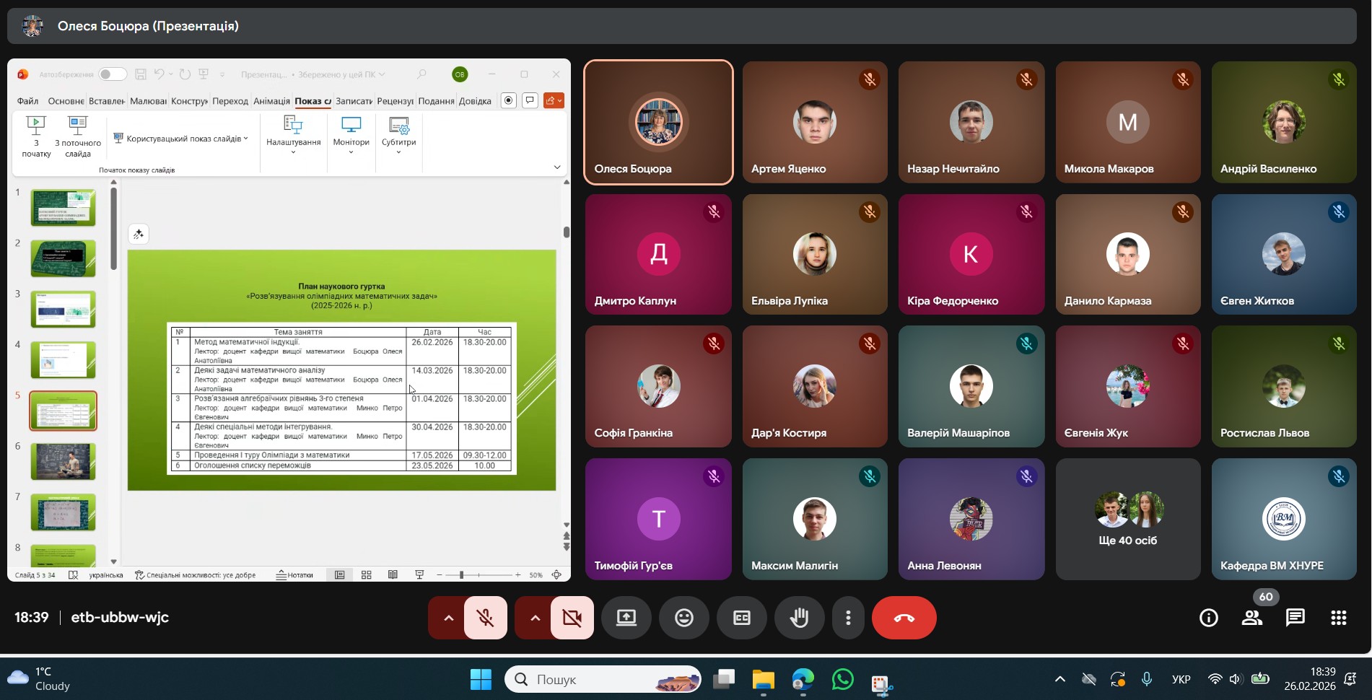Click the zoom slider in PowerPoint status bar

pyautogui.click(x=461, y=575)
